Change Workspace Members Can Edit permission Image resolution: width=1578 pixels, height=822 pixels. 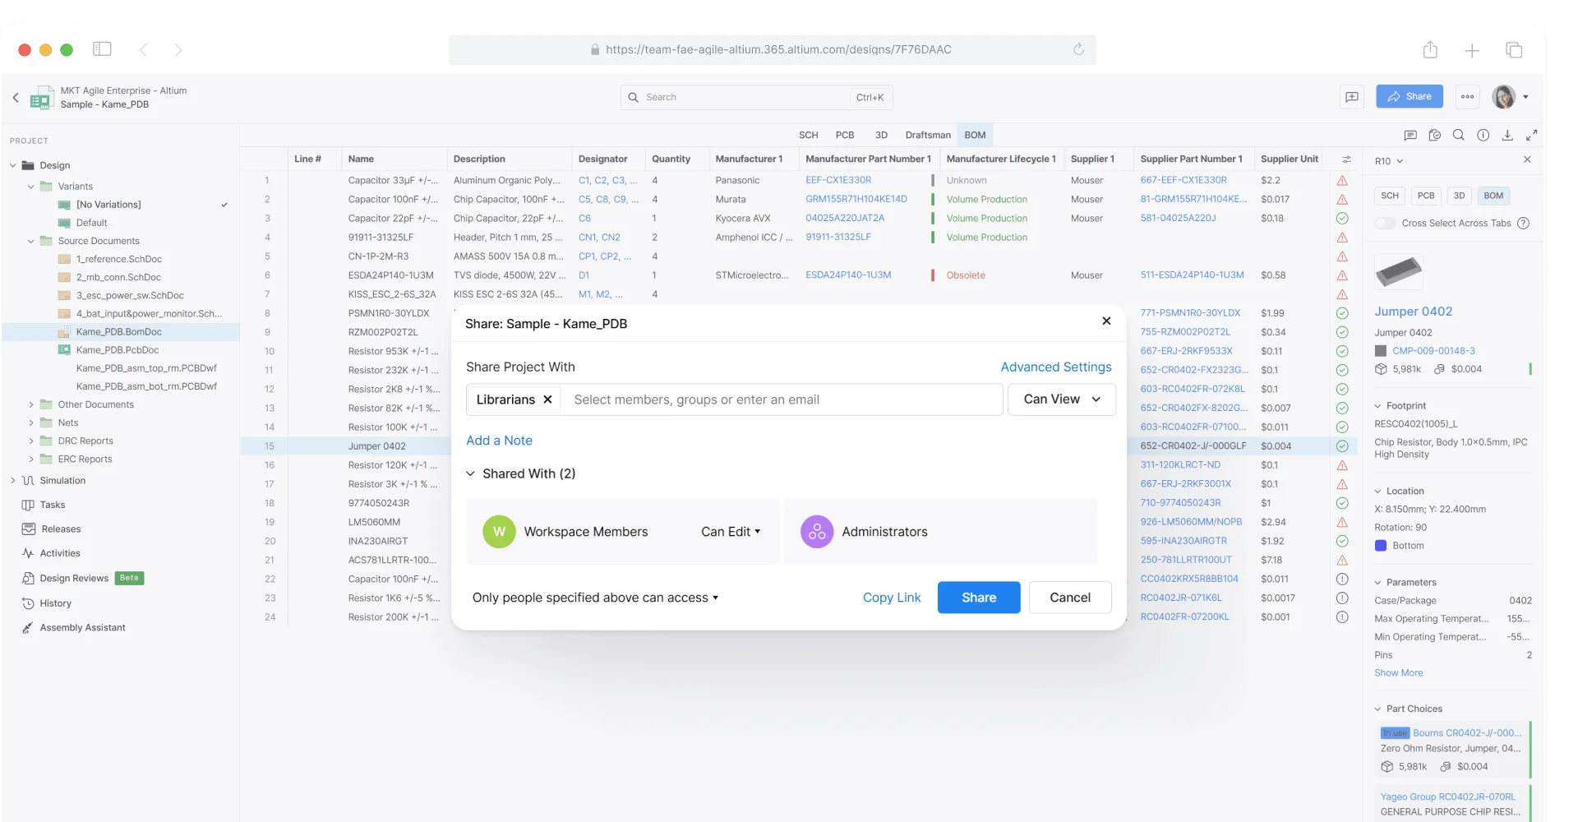pos(731,532)
